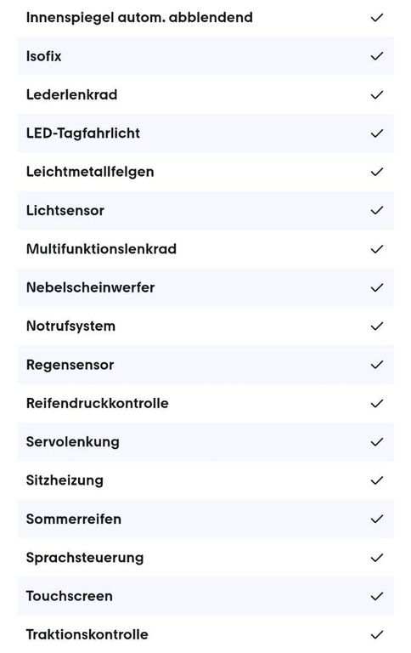Click the Notrufsystem checkmark icon
Screen dimensions: 411x653
tap(376, 326)
